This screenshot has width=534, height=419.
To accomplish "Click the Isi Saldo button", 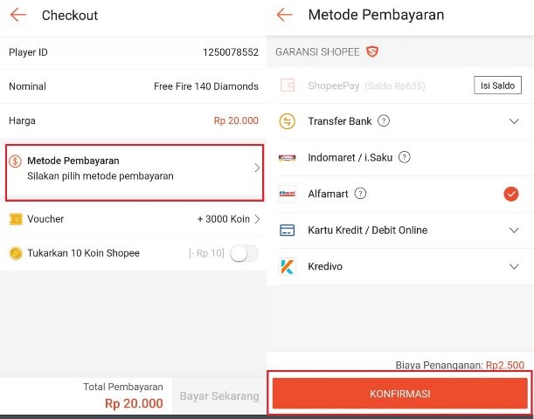I will 497,86.
